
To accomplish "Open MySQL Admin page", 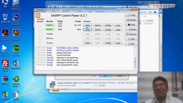I will (98, 30).
